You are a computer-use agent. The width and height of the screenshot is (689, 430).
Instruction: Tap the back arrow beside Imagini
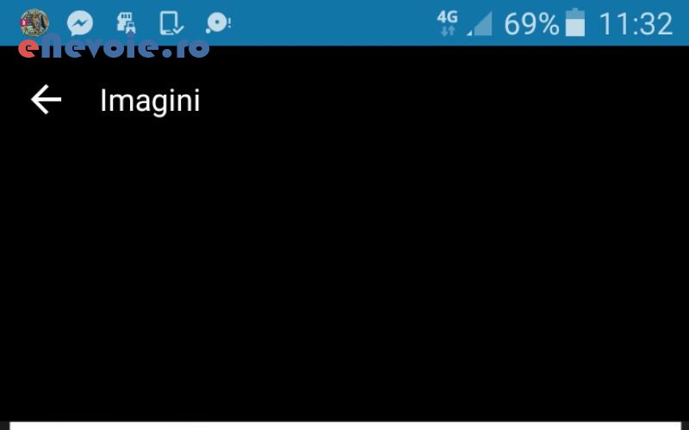pyautogui.click(x=46, y=100)
